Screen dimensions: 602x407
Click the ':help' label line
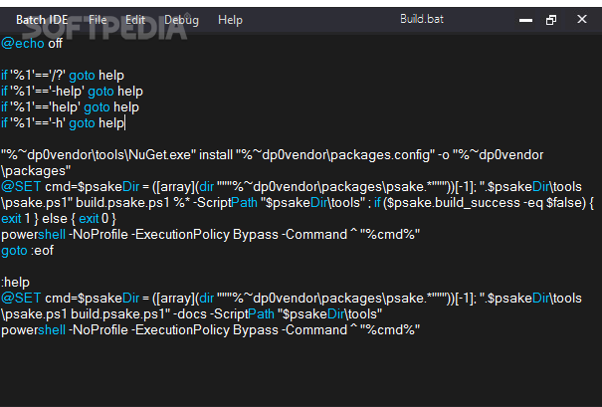(15, 283)
